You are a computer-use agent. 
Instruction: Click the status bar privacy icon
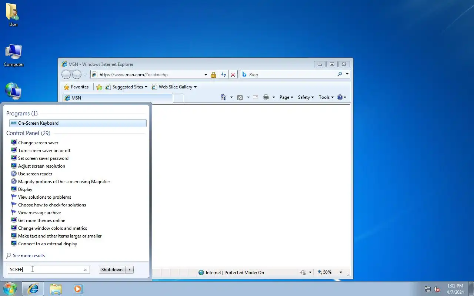coord(303,272)
